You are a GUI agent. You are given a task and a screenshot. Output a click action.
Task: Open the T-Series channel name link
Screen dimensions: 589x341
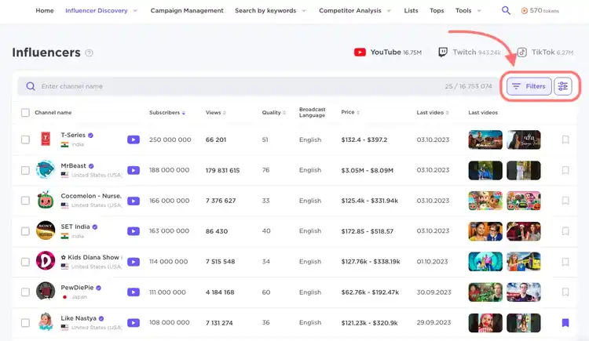[73, 135]
